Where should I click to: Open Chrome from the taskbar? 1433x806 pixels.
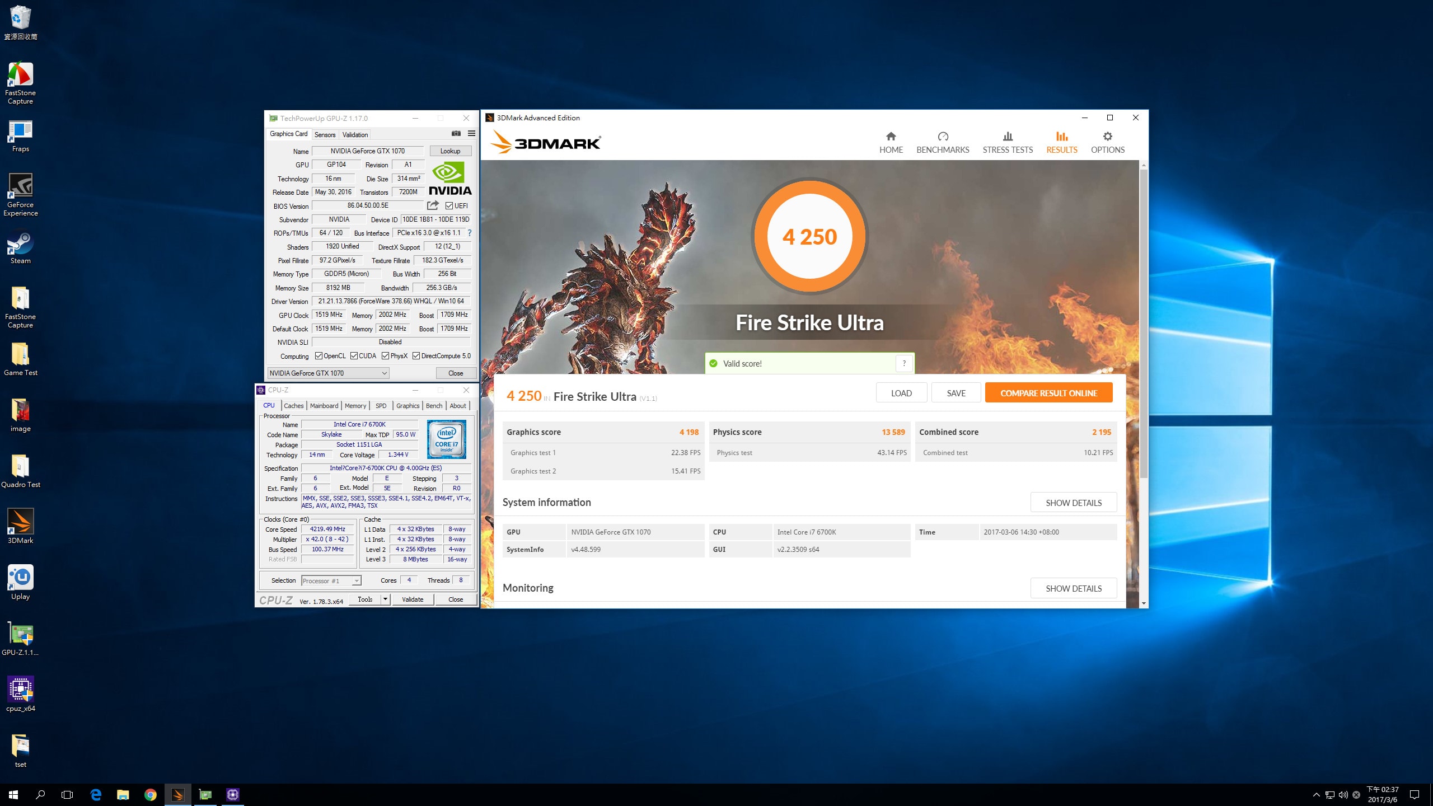[x=150, y=794]
